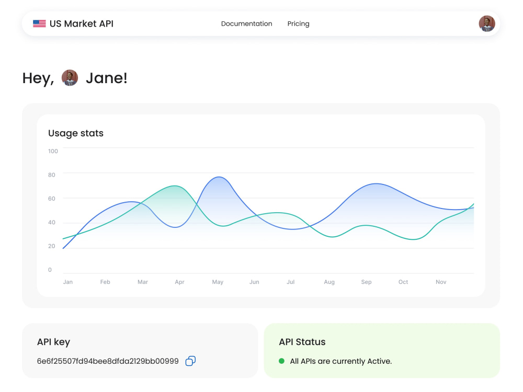Select the API key string text

pos(108,361)
